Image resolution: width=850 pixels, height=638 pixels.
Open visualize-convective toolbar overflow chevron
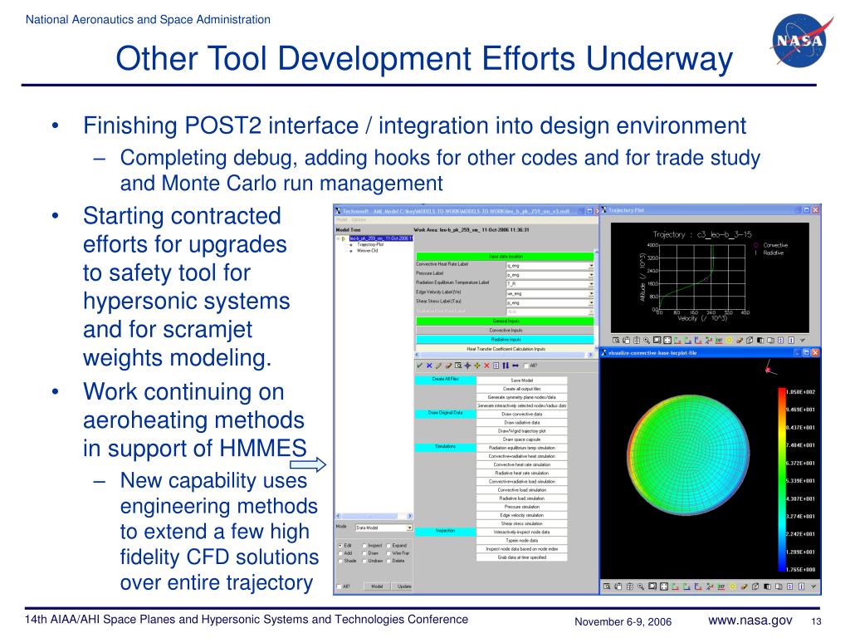(x=813, y=586)
